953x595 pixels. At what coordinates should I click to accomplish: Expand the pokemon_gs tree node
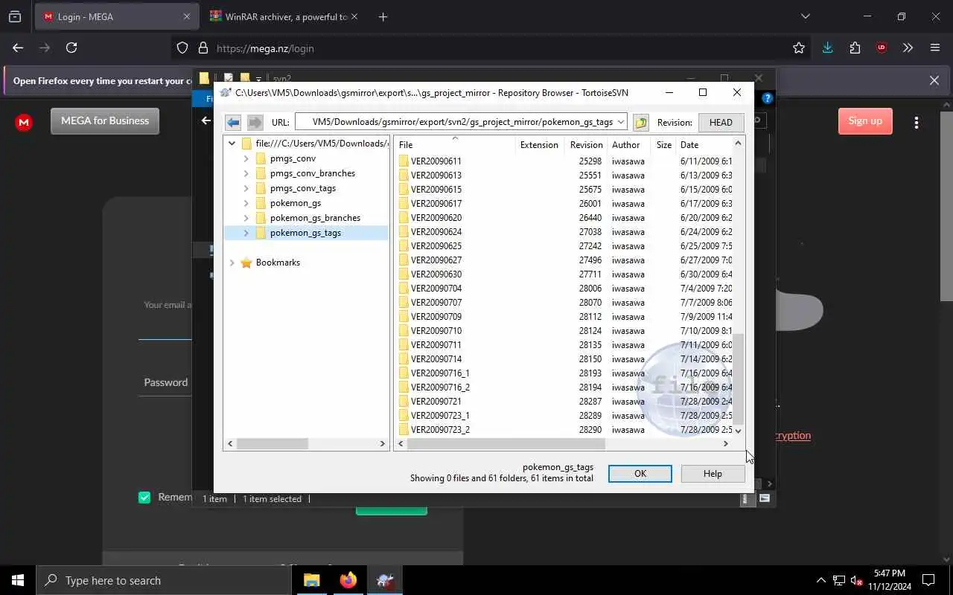(246, 203)
